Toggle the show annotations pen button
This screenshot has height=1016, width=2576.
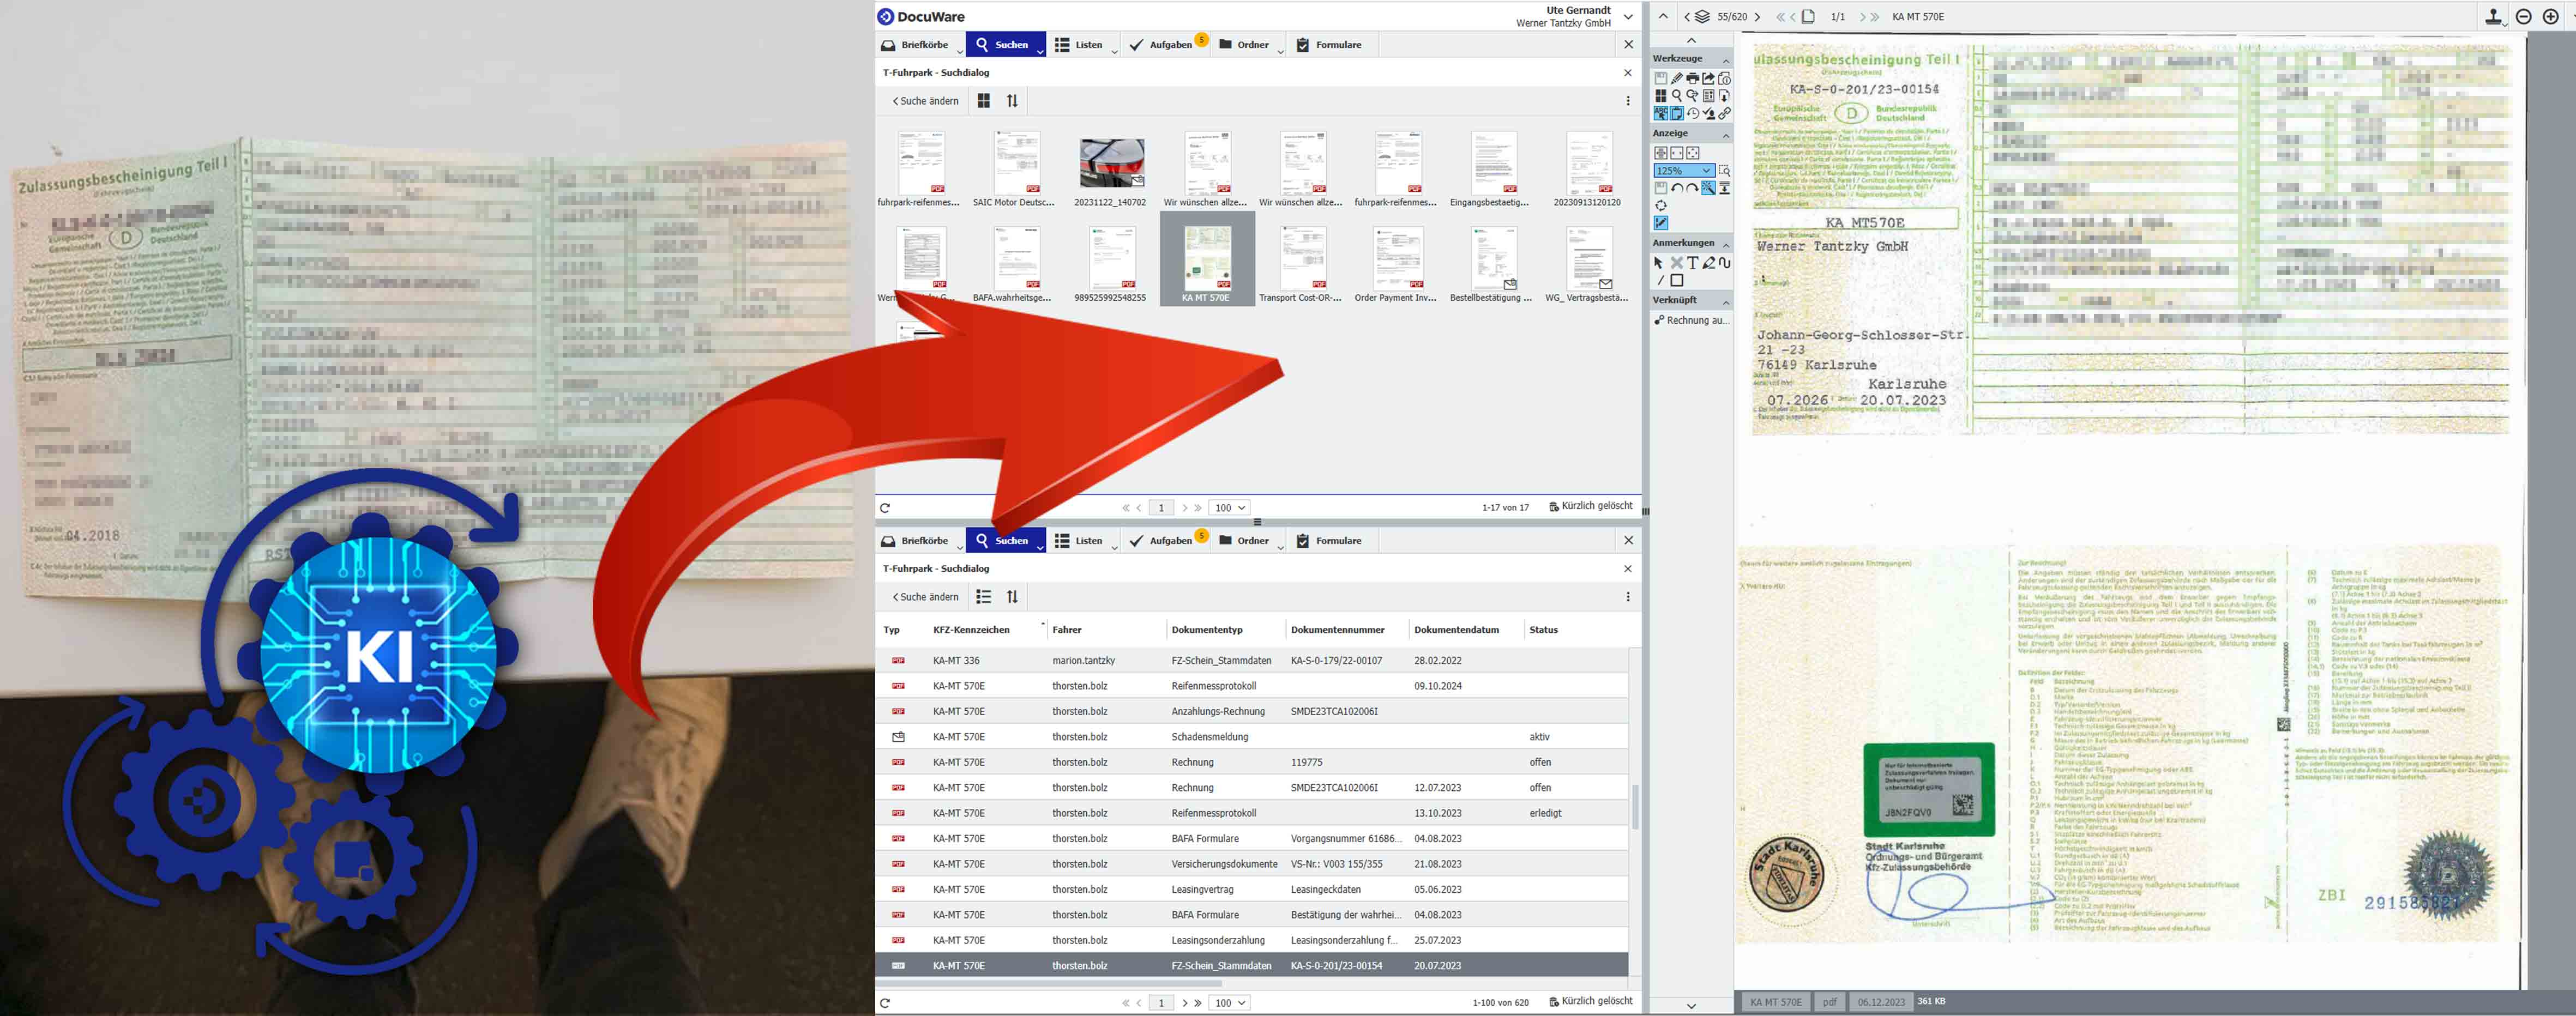pyautogui.click(x=1661, y=223)
